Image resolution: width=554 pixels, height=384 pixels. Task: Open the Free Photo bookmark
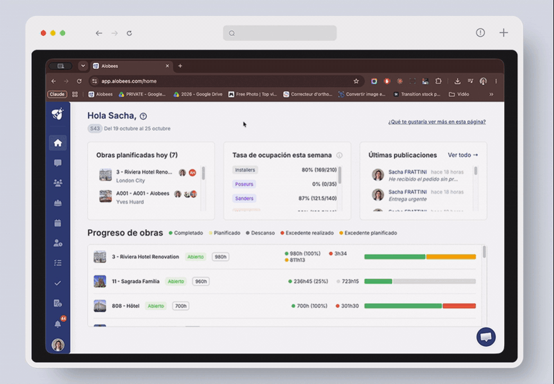[253, 94]
